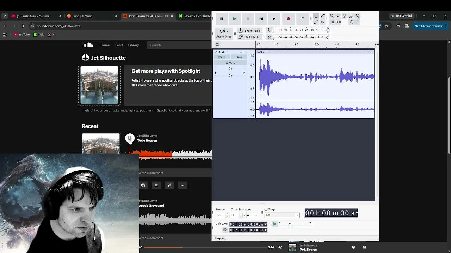Screen dimensions: 451x253
Task: Switch to the Walk Away YouTube tab
Action: click(x=36, y=16)
